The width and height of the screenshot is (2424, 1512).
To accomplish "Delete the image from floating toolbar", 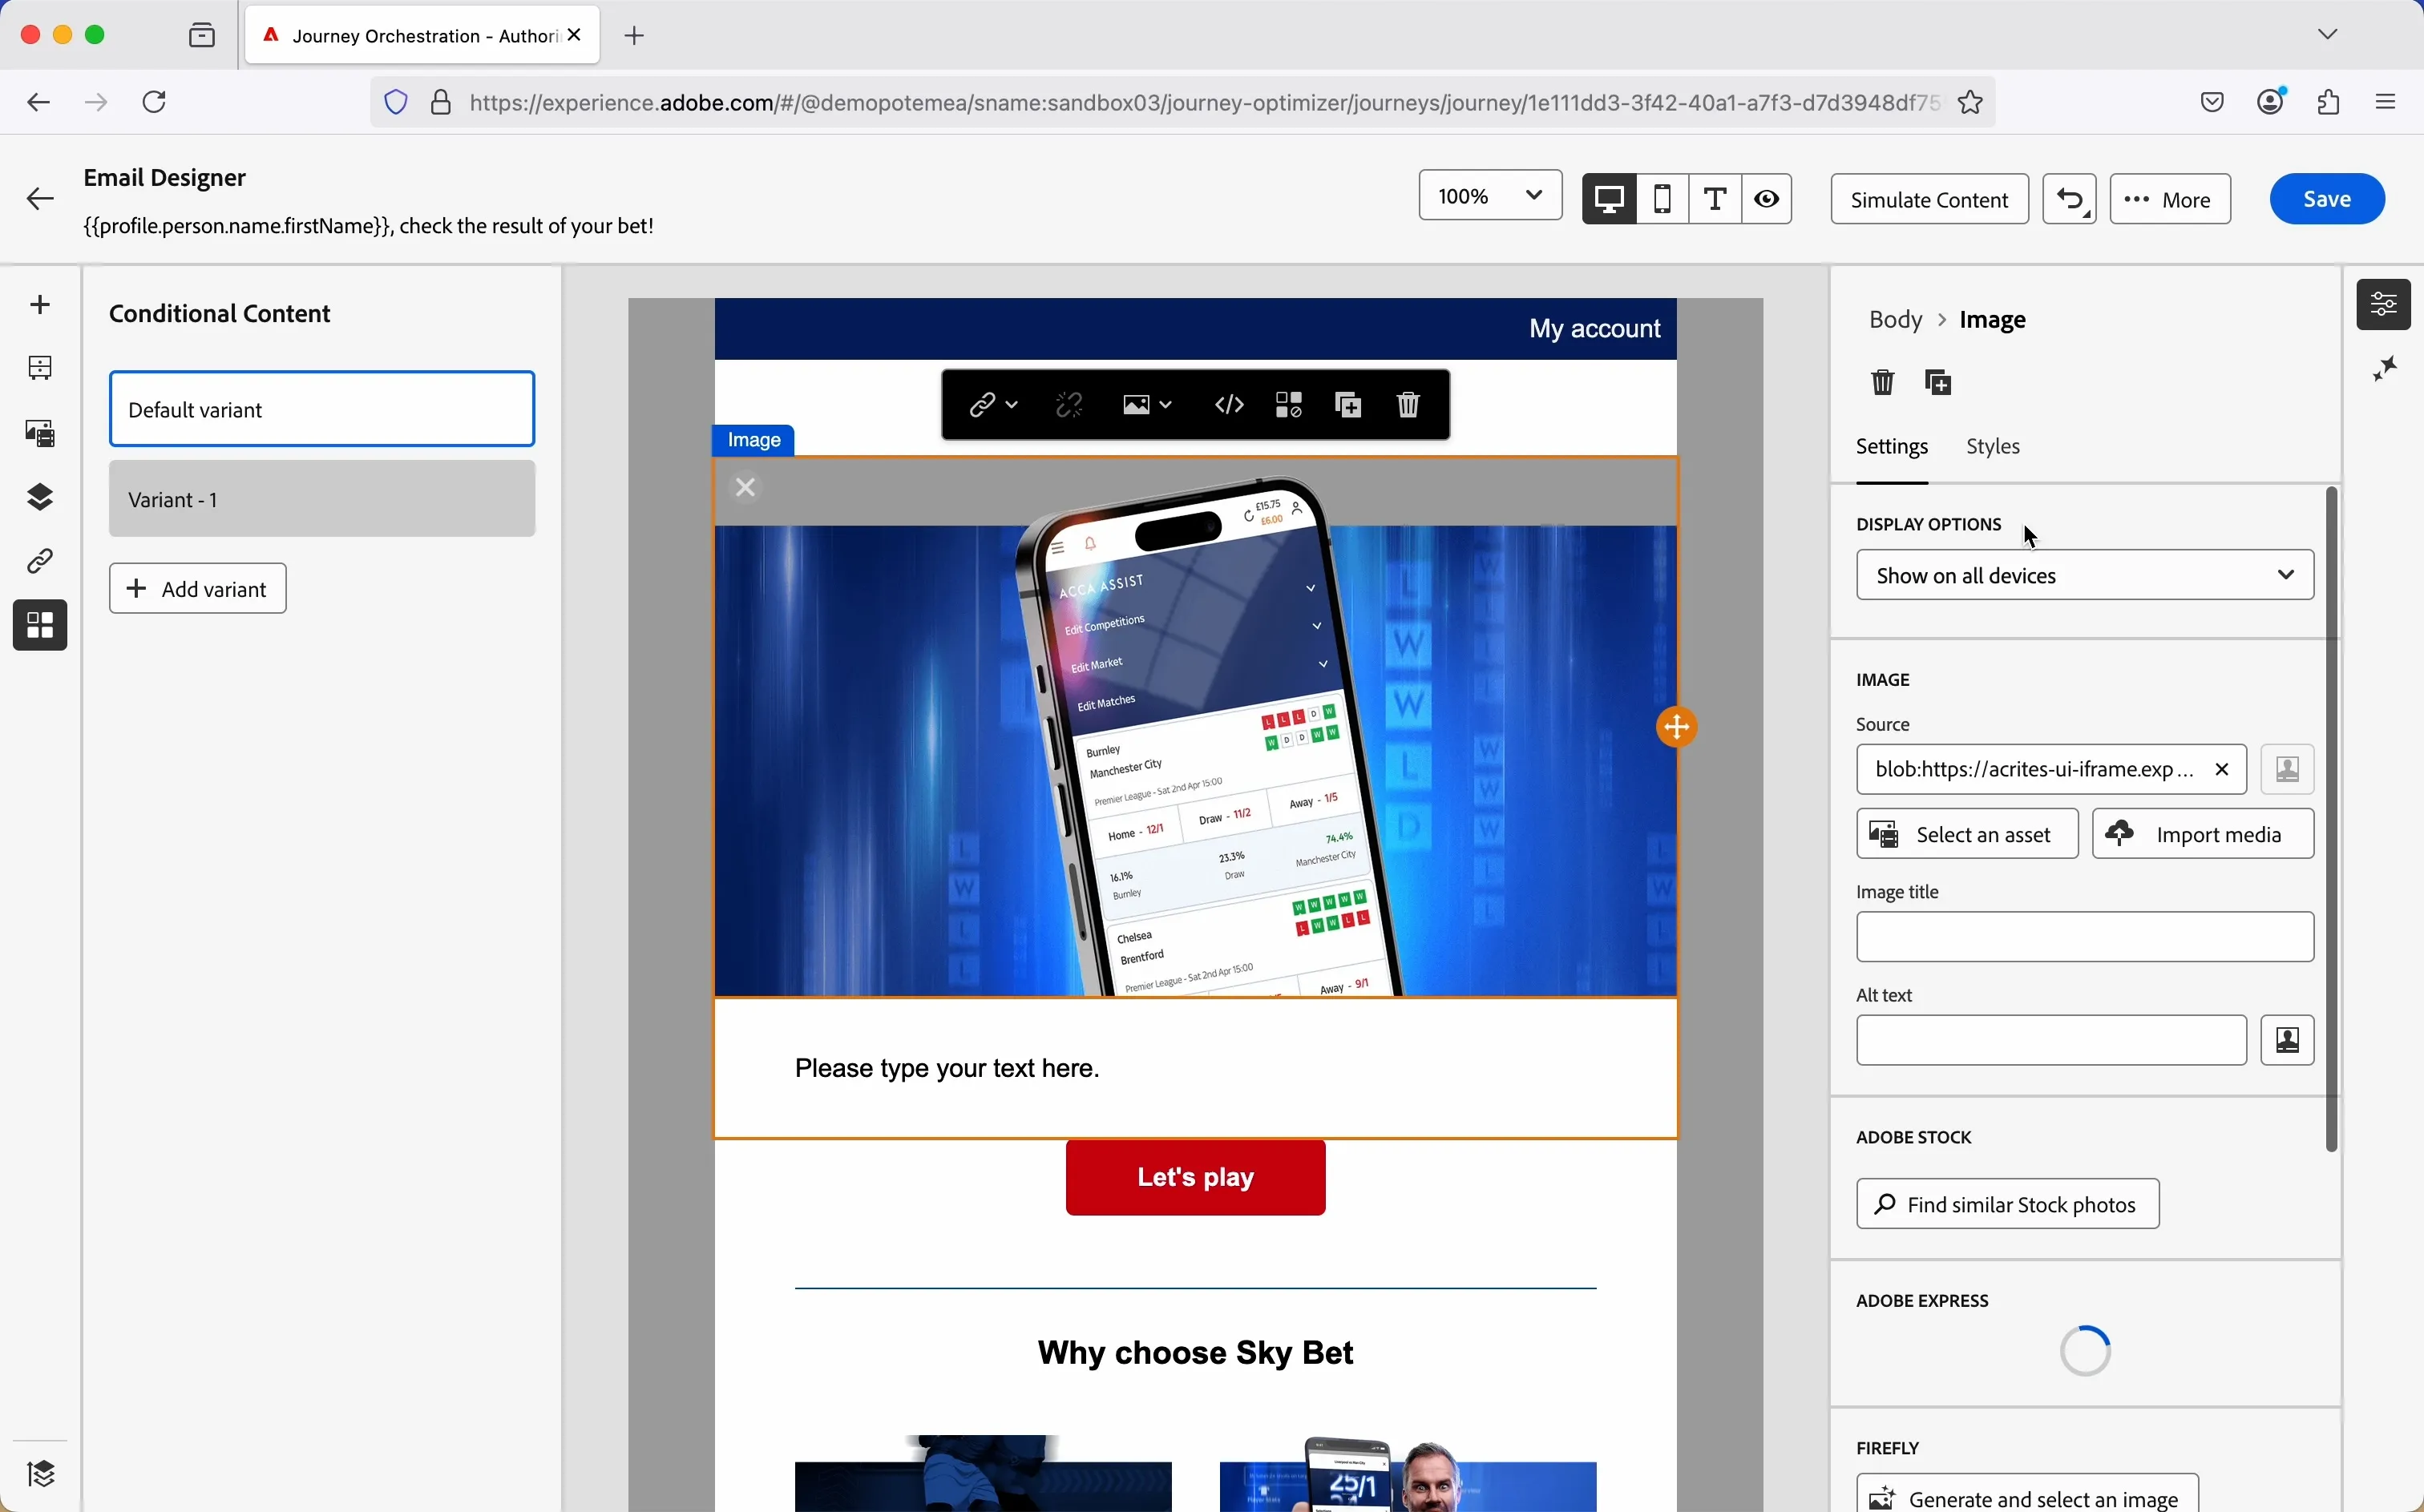I will pos(1408,405).
